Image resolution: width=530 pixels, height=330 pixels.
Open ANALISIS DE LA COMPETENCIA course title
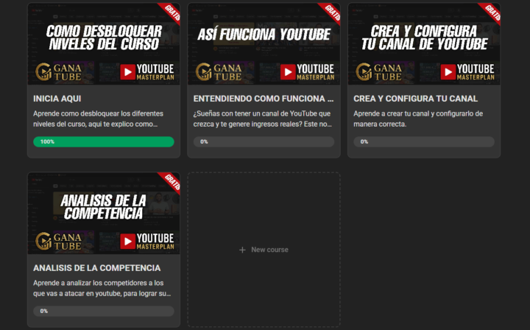96,268
